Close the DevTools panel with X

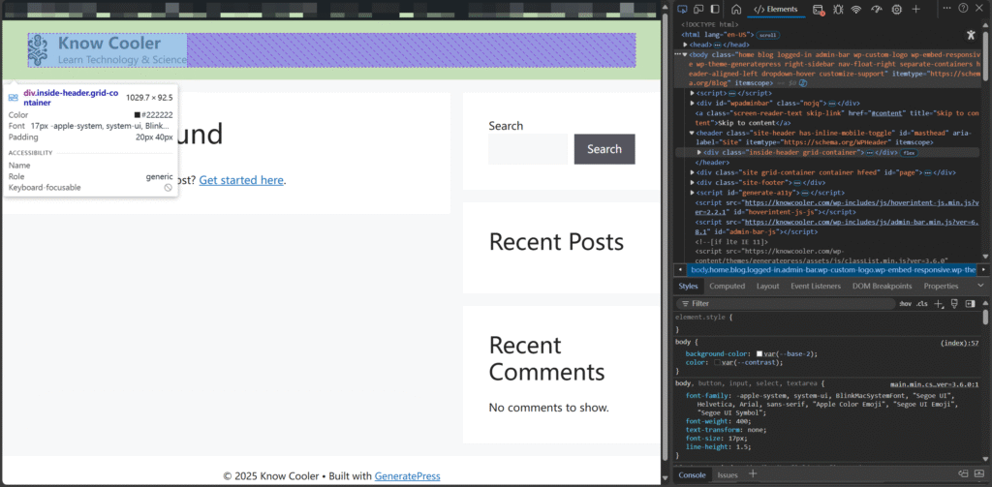coord(981,8)
